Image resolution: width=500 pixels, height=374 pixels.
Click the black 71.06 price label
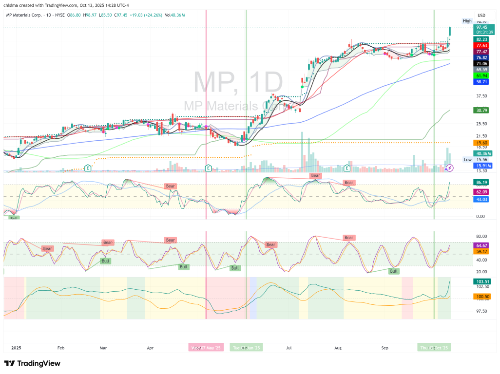click(481, 64)
